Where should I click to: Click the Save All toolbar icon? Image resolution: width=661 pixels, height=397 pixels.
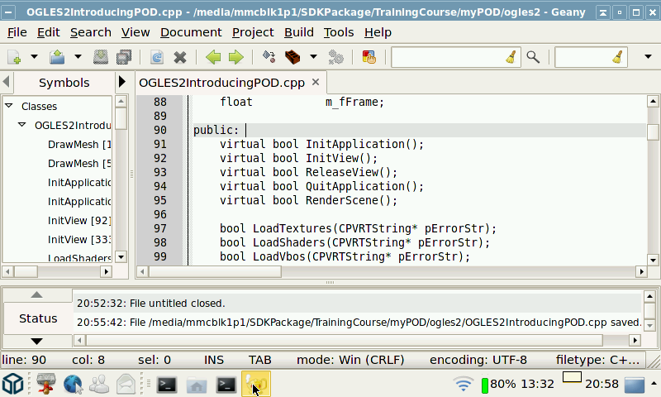pos(124,57)
